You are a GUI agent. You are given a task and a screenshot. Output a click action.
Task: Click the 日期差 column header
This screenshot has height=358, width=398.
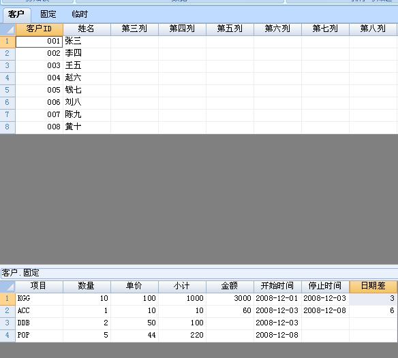click(373, 287)
